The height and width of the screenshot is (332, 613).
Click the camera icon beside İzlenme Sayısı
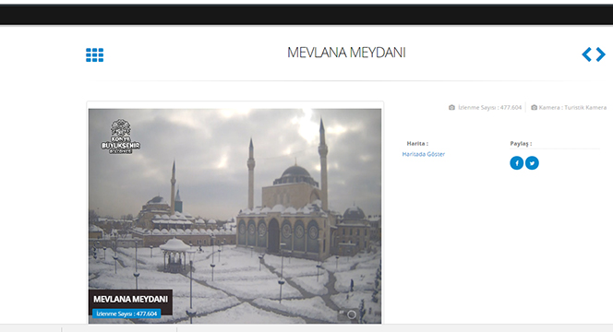point(451,107)
